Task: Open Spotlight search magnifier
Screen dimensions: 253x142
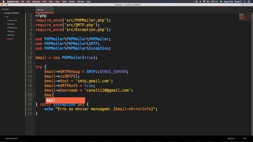Action: [245, 2]
